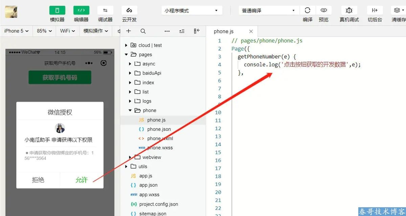Screen dimensions: 406x216
Task: Open the three-dots more menu in file panel
Action: click(x=167, y=31)
